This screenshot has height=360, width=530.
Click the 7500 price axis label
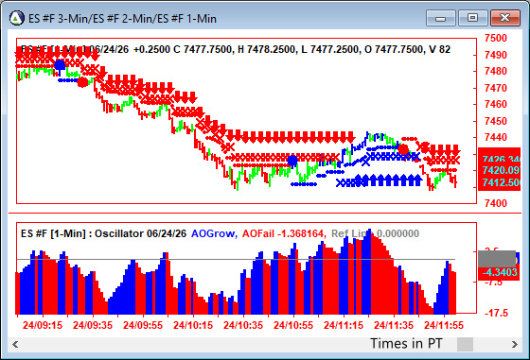click(x=496, y=38)
